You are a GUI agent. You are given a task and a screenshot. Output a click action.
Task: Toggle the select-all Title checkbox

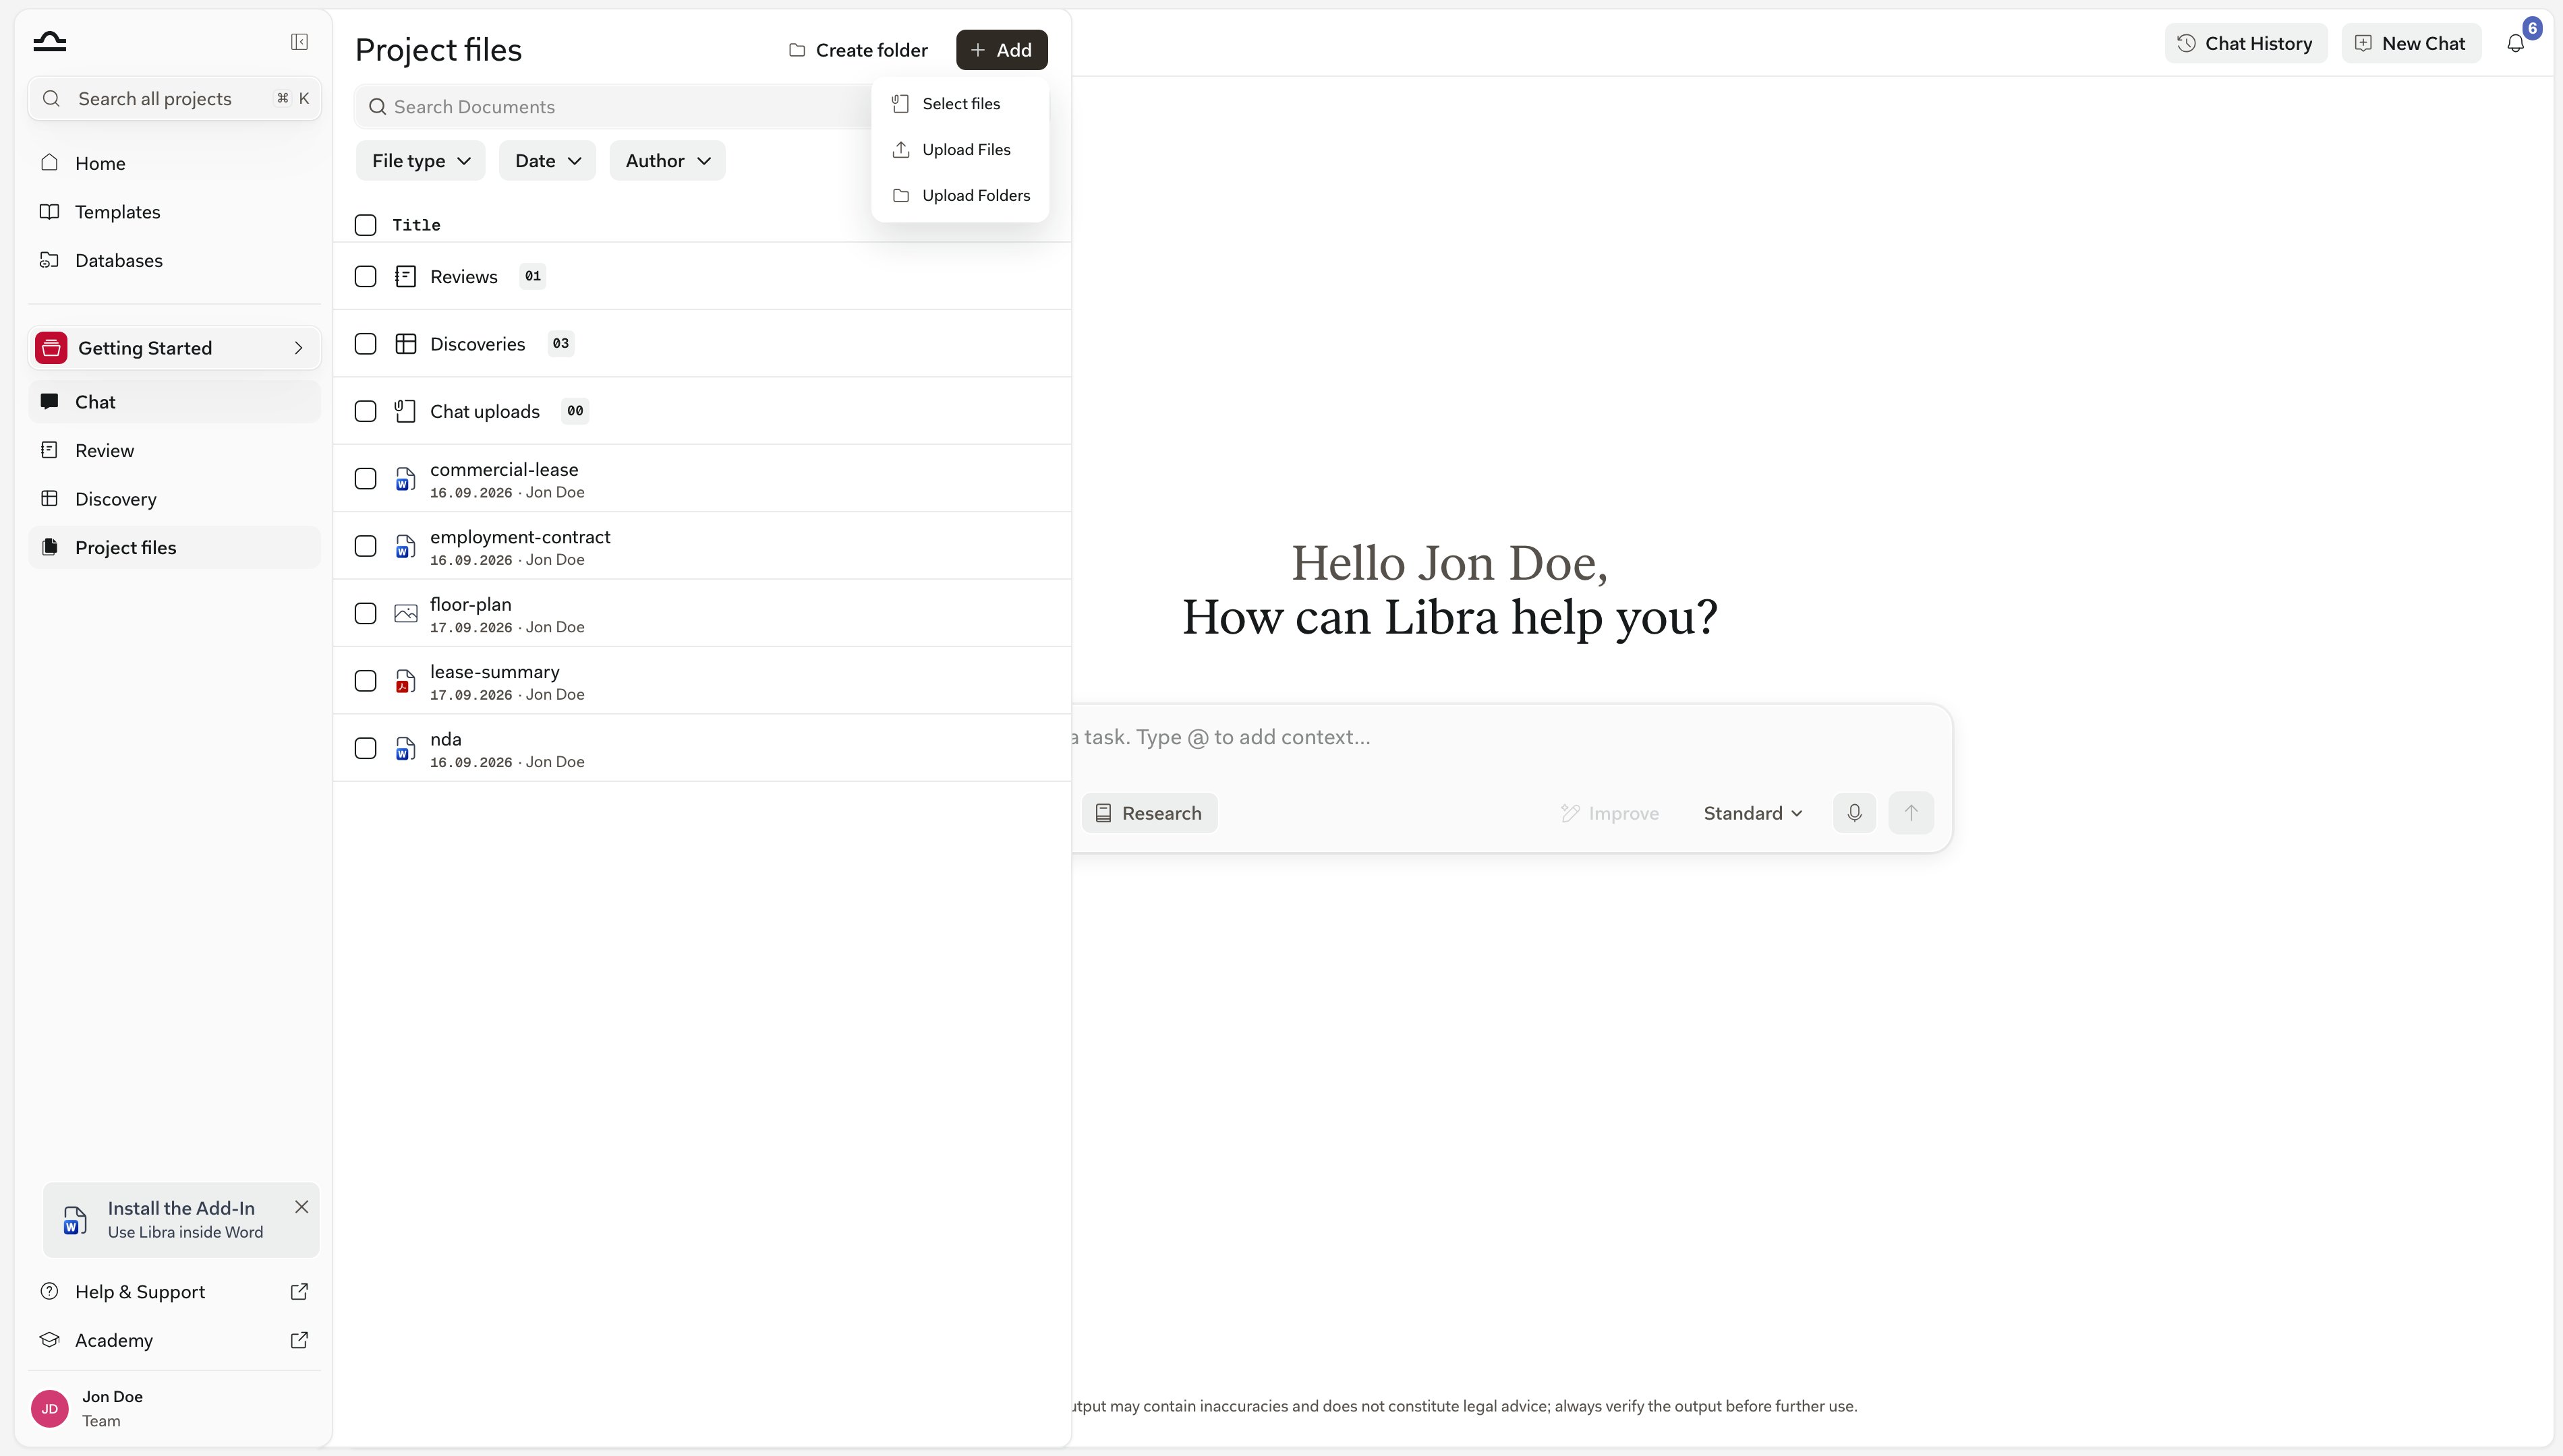tap(365, 225)
